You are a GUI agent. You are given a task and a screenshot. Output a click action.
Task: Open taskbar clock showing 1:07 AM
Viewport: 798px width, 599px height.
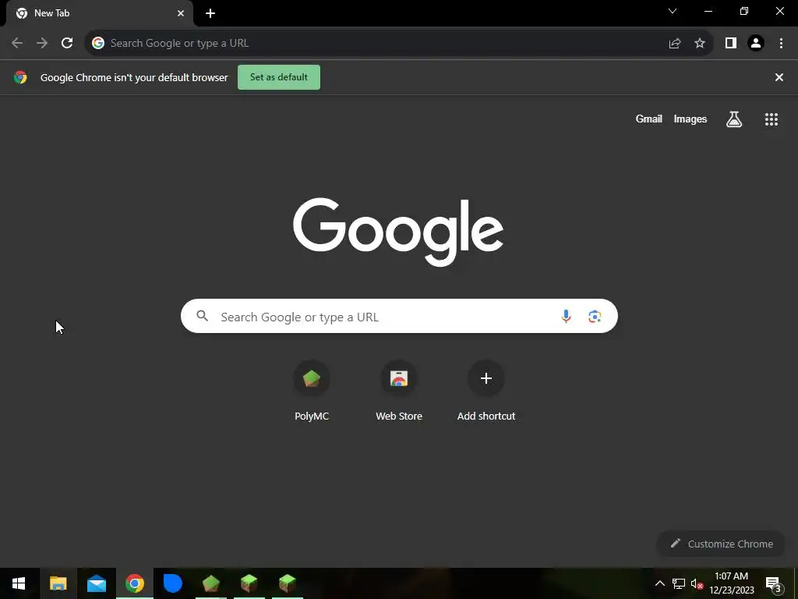click(x=731, y=583)
